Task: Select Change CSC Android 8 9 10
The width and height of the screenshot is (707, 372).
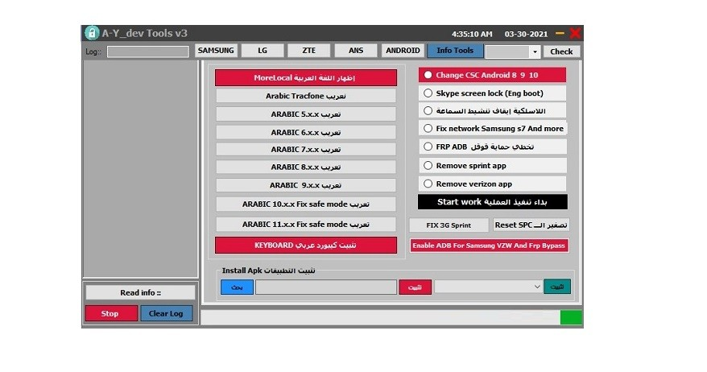Action: pos(428,75)
